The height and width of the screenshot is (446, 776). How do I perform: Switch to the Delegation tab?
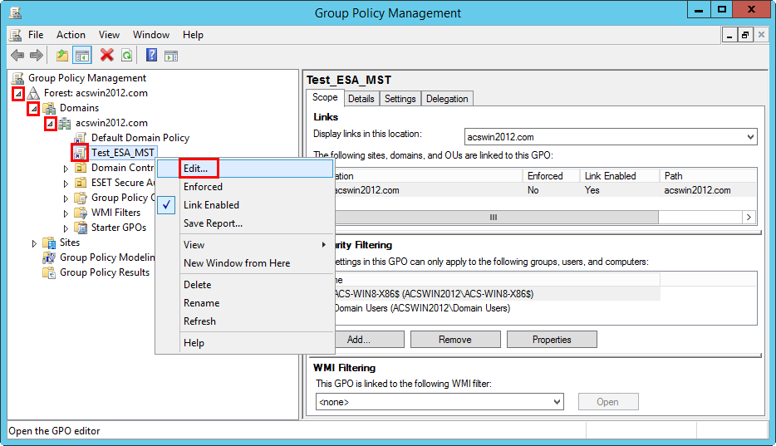(x=447, y=99)
